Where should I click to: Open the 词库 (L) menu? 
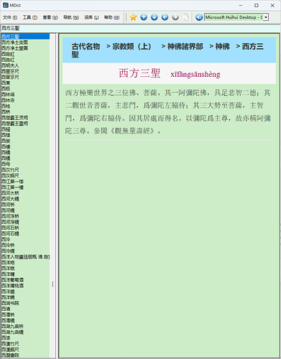coord(91,17)
